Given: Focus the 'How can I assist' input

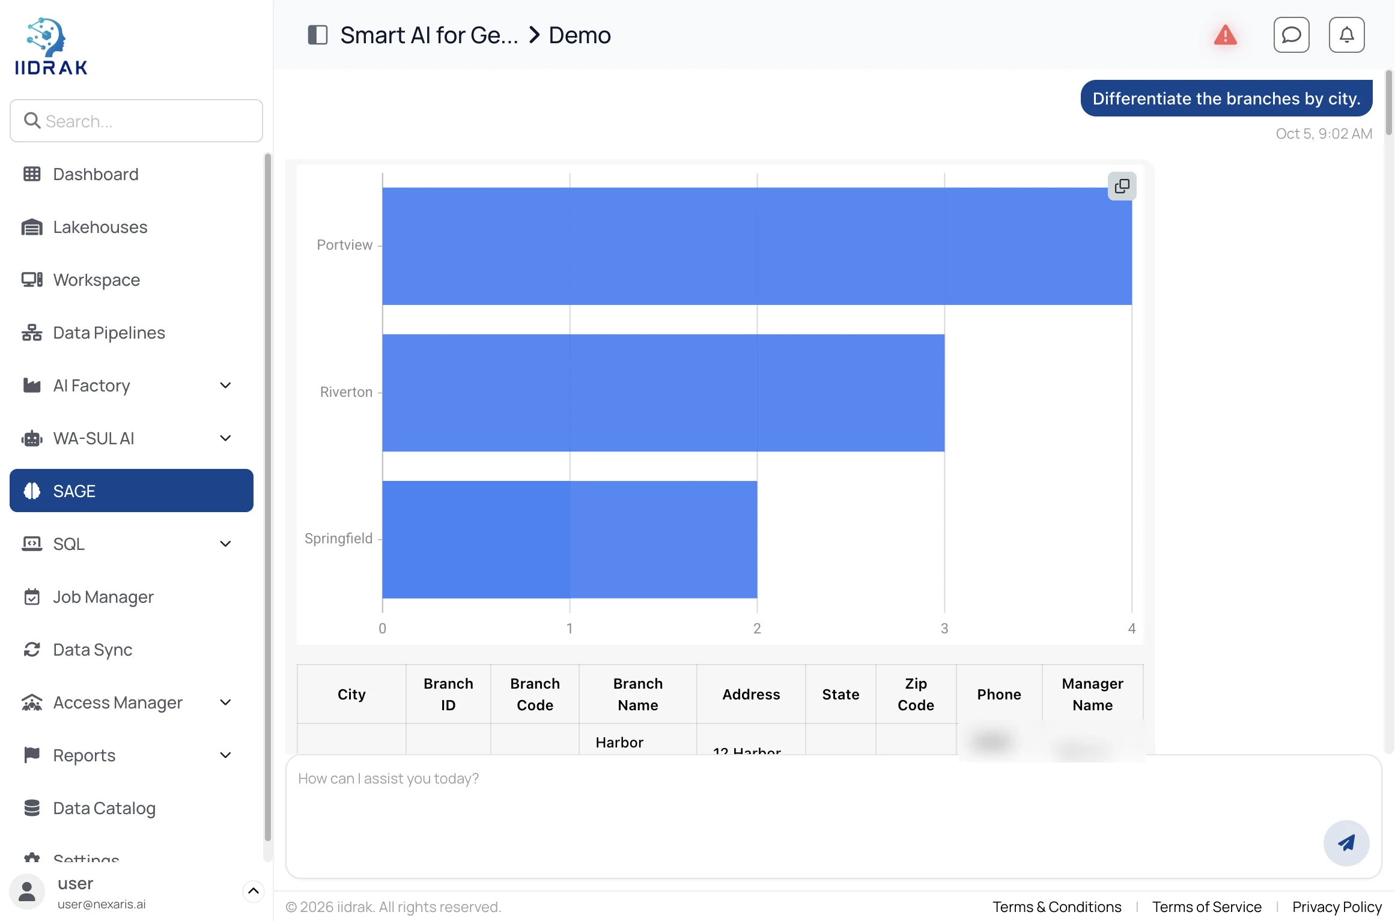Looking at the screenshot, I should click(x=834, y=817).
